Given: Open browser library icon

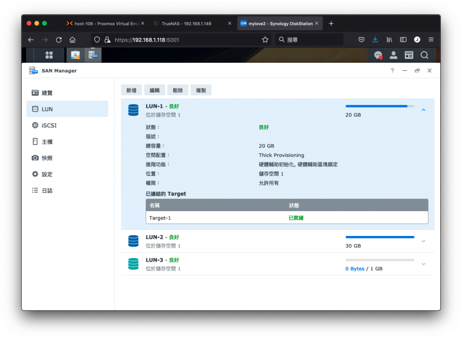Looking at the screenshot, I should [x=389, y=40].
